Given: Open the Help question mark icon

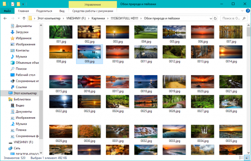Looking at the screenshot, I should pyautogui.click(x=247, y=11).
